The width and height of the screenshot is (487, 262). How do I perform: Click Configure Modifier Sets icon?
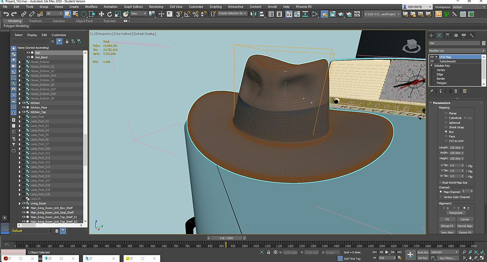click(x=465, y=91)
